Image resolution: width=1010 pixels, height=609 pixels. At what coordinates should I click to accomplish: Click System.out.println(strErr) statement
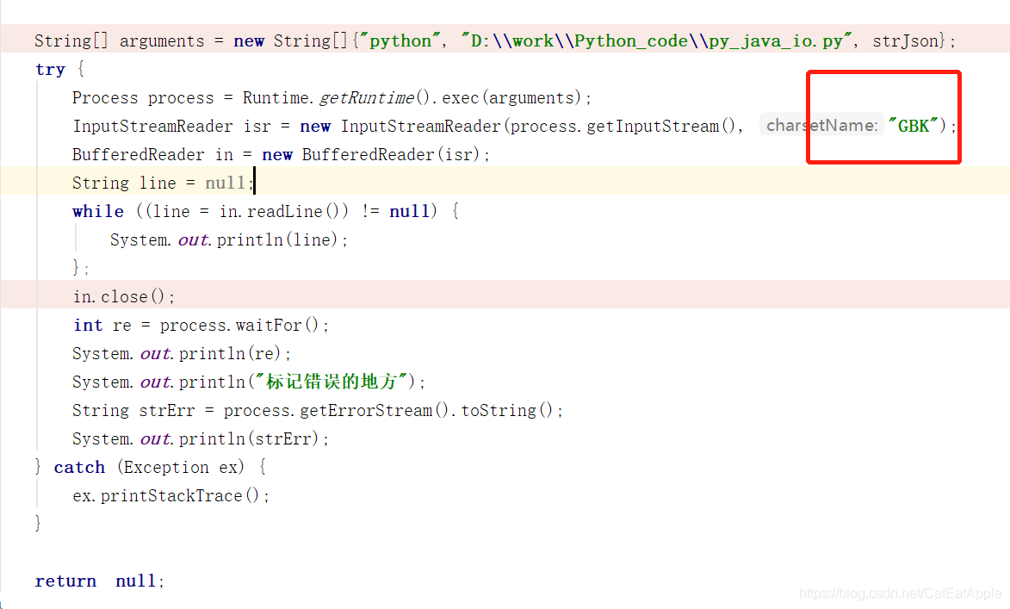pyautogui.click(x=201, y=438)
